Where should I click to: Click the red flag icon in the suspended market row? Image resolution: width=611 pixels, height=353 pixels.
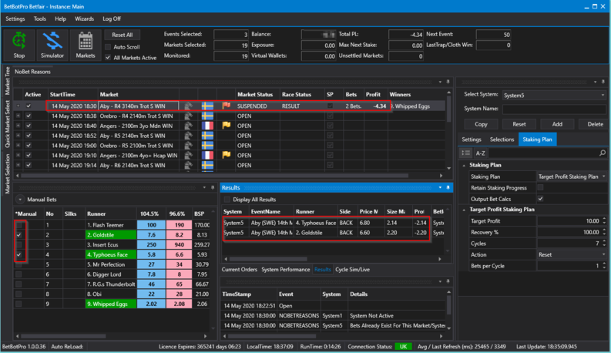point(227,106)
